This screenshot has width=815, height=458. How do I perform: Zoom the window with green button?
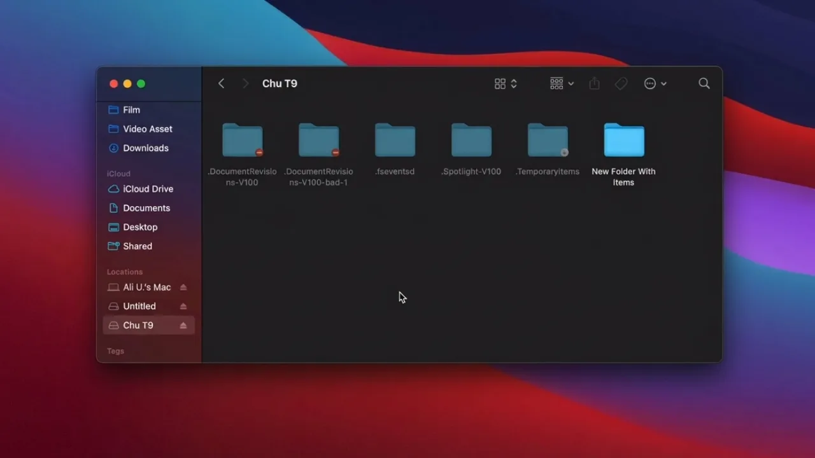(x=141, y=84)
